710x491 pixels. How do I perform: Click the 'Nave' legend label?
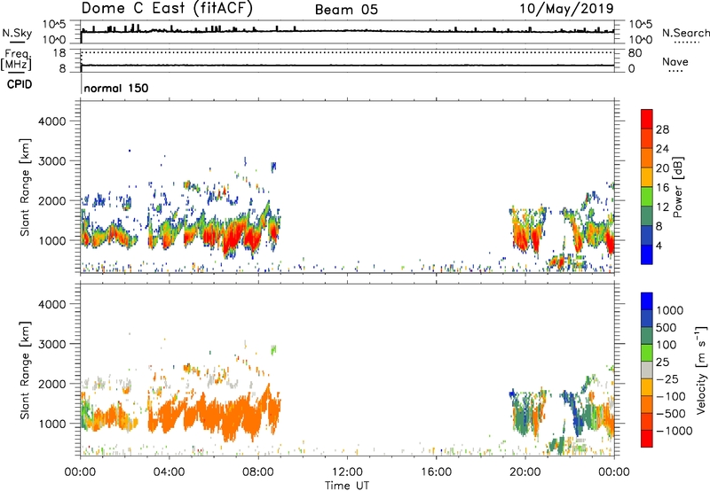point(675,61)
